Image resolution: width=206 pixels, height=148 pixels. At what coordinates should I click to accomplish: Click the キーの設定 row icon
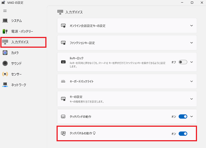[x=63, y=99]
